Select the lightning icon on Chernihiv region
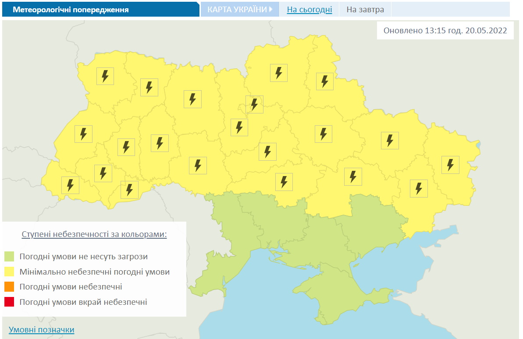 [x=278, y=73]
